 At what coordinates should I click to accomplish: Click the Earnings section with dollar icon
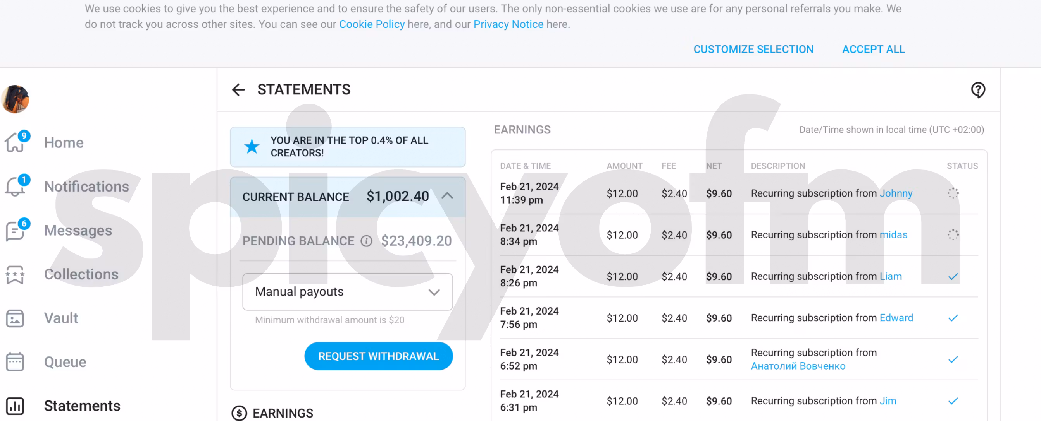pos(272,412)
